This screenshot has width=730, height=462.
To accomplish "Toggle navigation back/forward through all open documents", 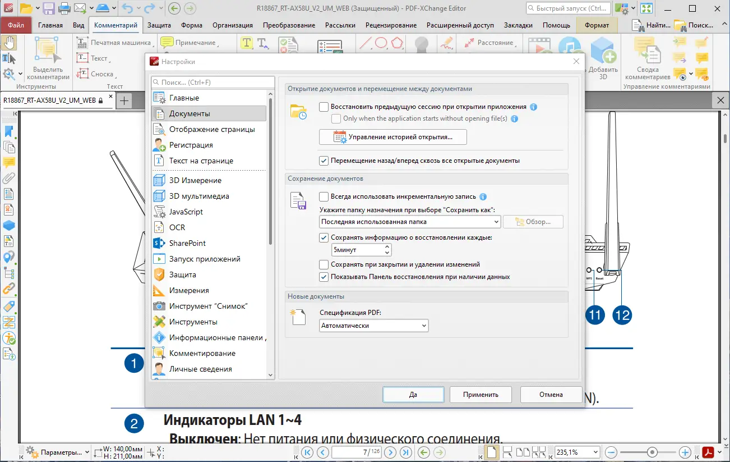I will tap(324, 161).
